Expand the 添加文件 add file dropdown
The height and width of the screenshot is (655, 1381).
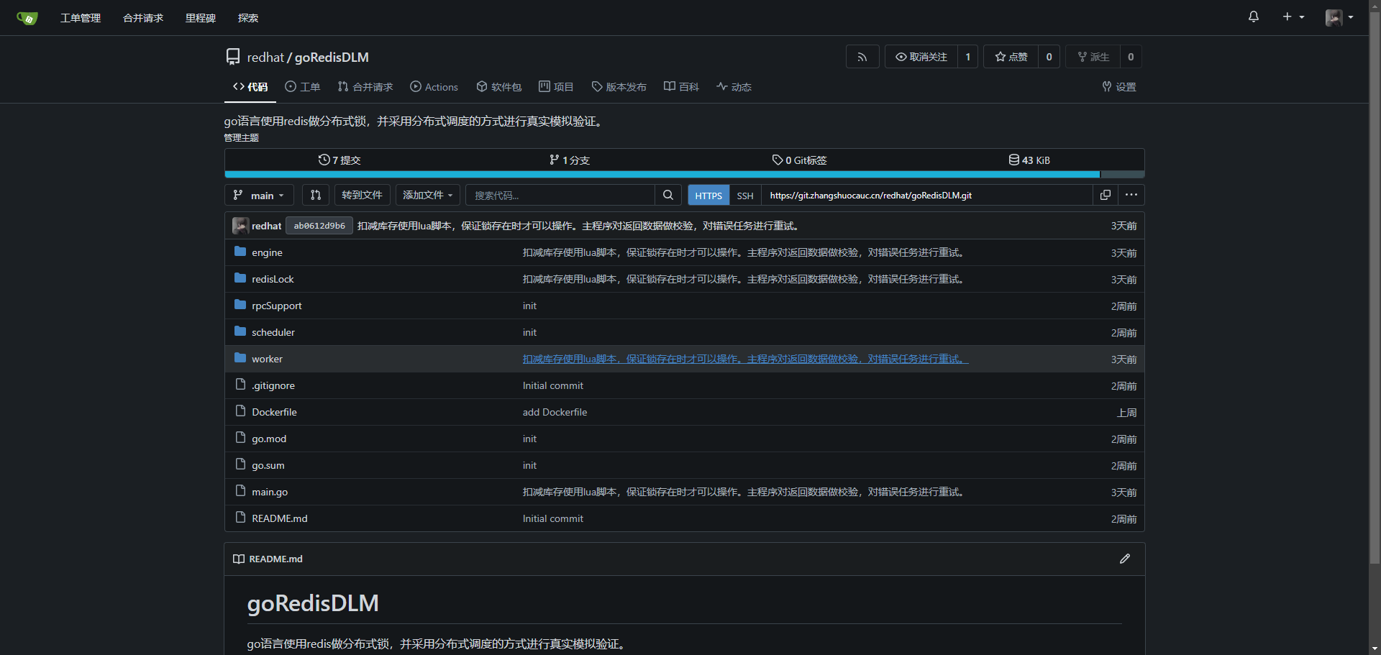pyautogui.click(x=429, y=196)
